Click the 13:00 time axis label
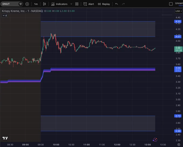Image resolution: width=183 pixels, height=147 pixels. click(x=148, y=145)
